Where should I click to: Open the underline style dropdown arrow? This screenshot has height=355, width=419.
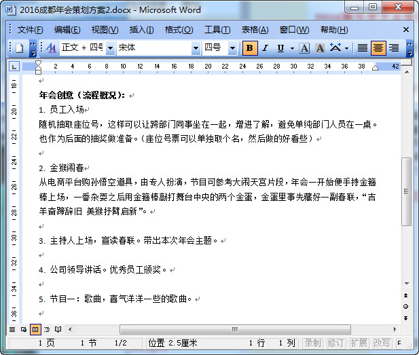coord(292,48)
